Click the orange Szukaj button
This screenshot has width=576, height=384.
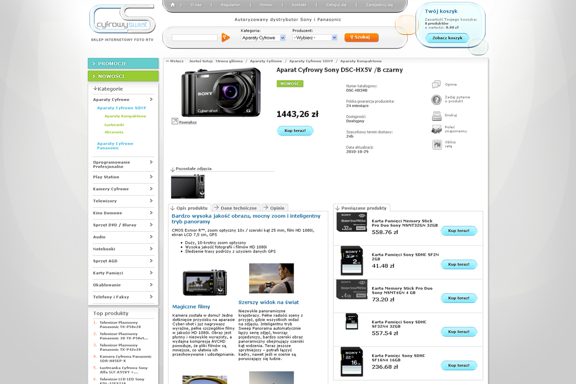[361, 37]
